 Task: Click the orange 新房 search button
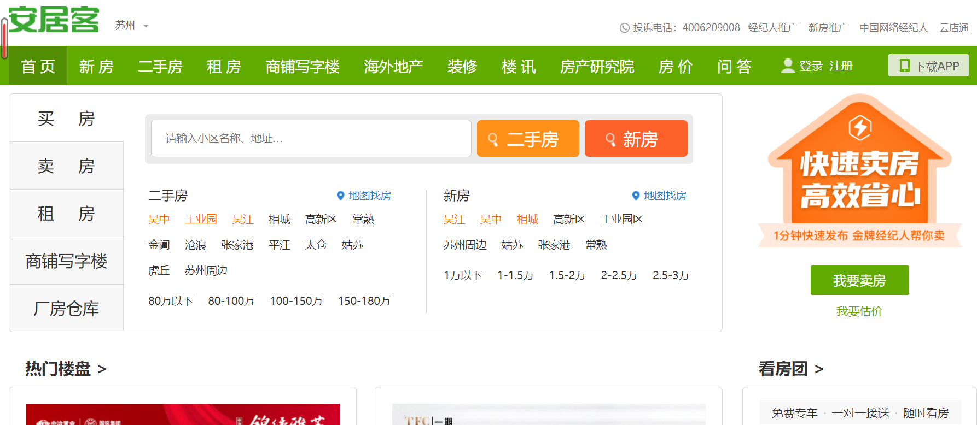pyautogui.click(x=636, y=139)
